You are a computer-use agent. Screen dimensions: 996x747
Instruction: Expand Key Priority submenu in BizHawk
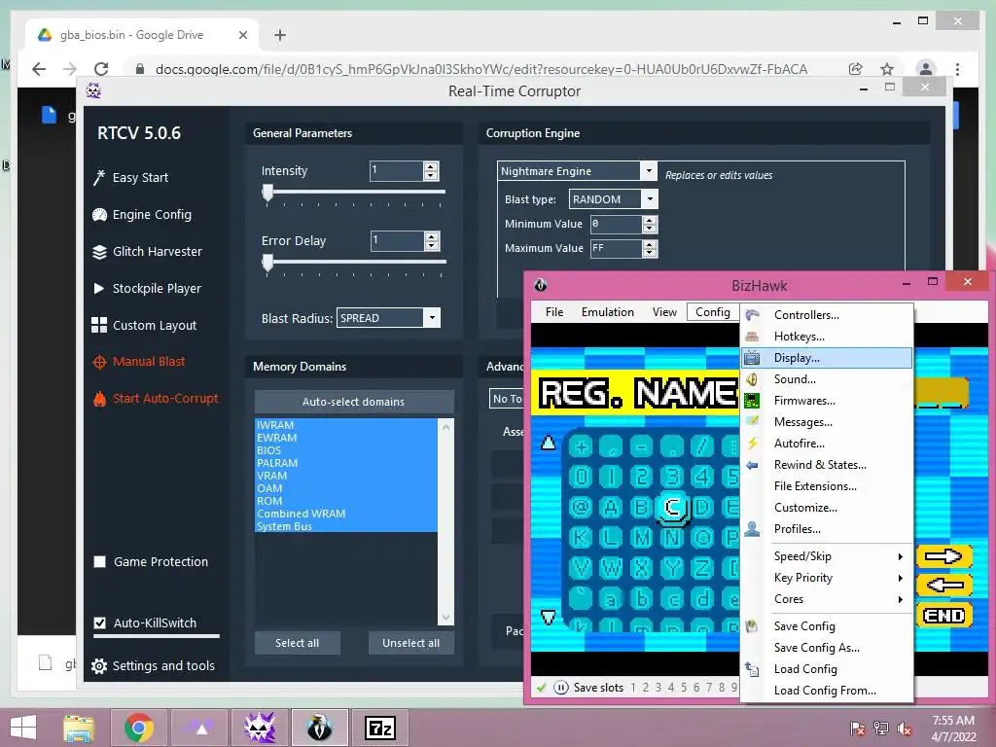pos(827,578)
